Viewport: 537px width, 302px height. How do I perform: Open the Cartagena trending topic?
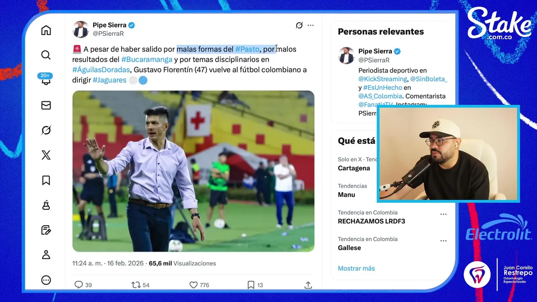(x=354, y=168)
